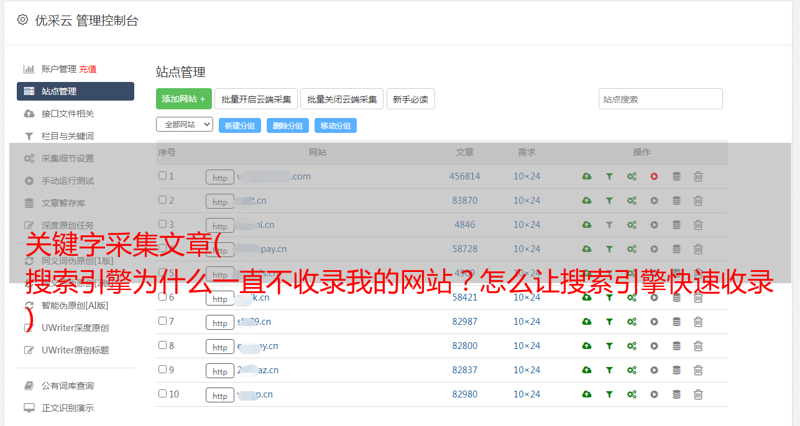800x426 pixels.
Task: Open the http protocol selector in row 2
Action: (x=220, y=202)
